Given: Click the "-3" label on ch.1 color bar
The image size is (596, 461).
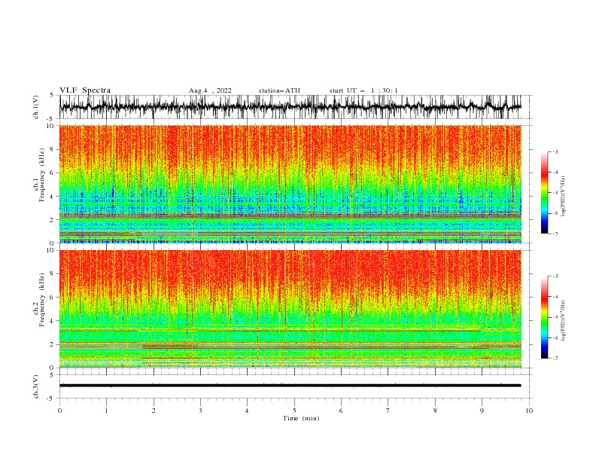Looking at the screenshot, I should click(555, 151).
